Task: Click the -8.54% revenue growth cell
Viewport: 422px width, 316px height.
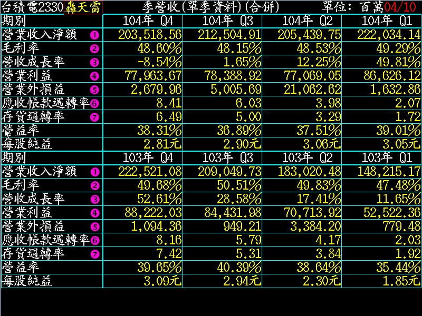Action: (x=157, y=62)
